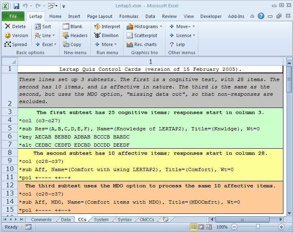Switch to the View ribbon tab
The height and width of the screenshot is (233, 294).
189,16
